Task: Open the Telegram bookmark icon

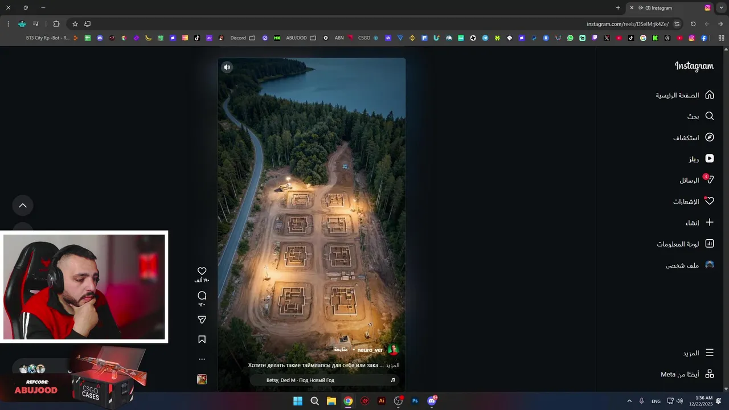Action: [x=485, y=38]
